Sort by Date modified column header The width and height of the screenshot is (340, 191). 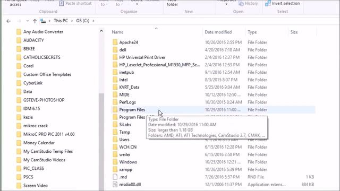[x=218, y=32]
